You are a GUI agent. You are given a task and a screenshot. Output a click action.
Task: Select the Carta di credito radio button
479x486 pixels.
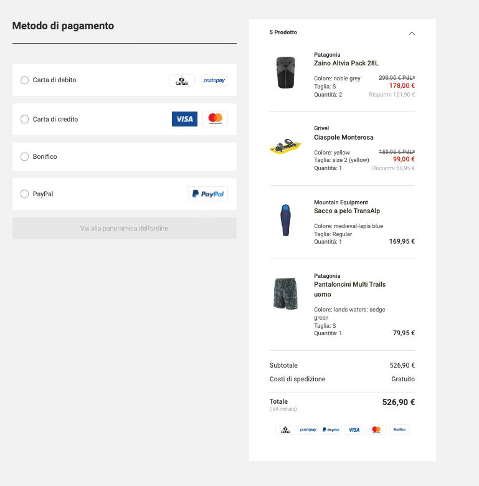(x=25, y=119)
